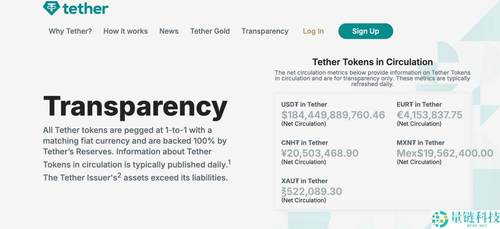Select the MXN₮ circulation value
Screen dimensions: 500x229
pyautogui.click(x=444, y=153)
